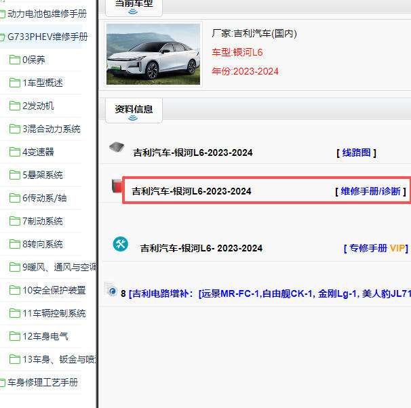Click the teal wrench icon of 专修手册 row
The height and width of the screenshot is (408, 411).
pos(121,244)
